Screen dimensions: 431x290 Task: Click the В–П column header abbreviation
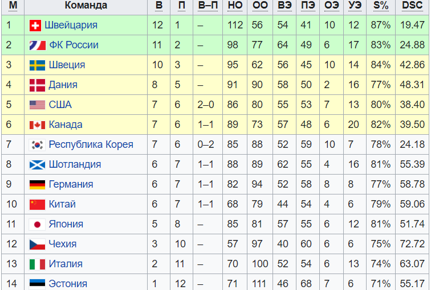pos(208,5)
